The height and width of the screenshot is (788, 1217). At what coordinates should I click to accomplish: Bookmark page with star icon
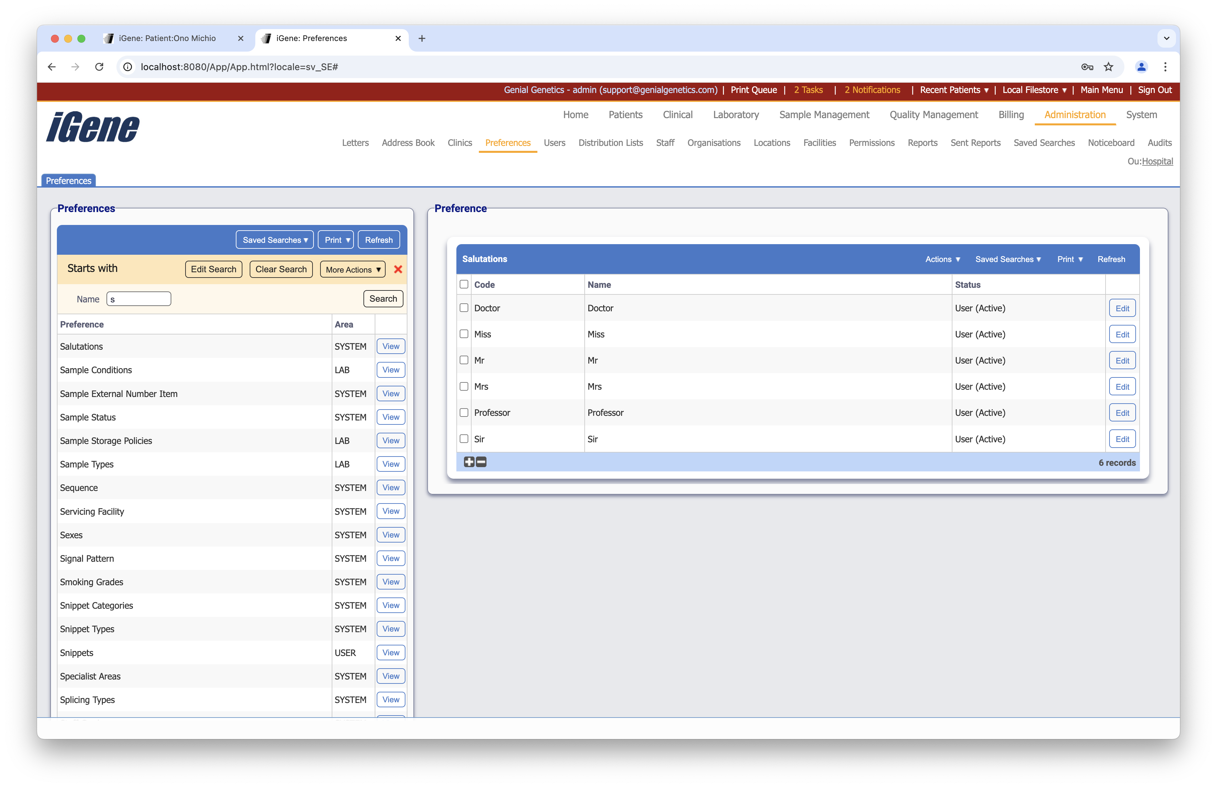pos(1108,67)
